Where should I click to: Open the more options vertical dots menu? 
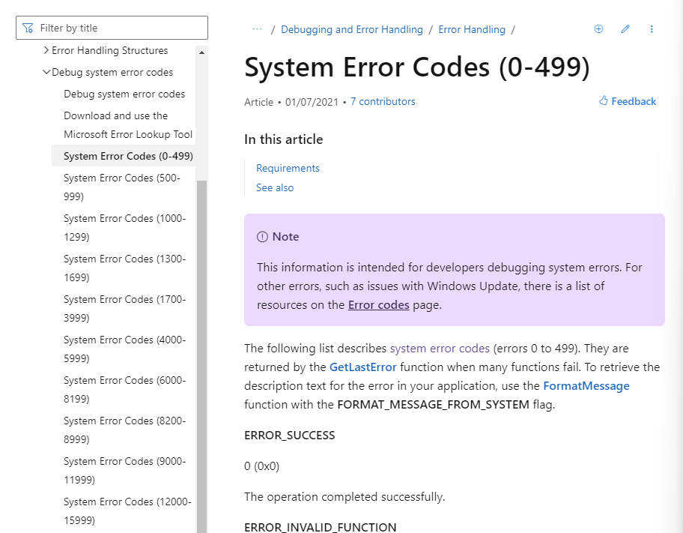click(x=652, y=29)
